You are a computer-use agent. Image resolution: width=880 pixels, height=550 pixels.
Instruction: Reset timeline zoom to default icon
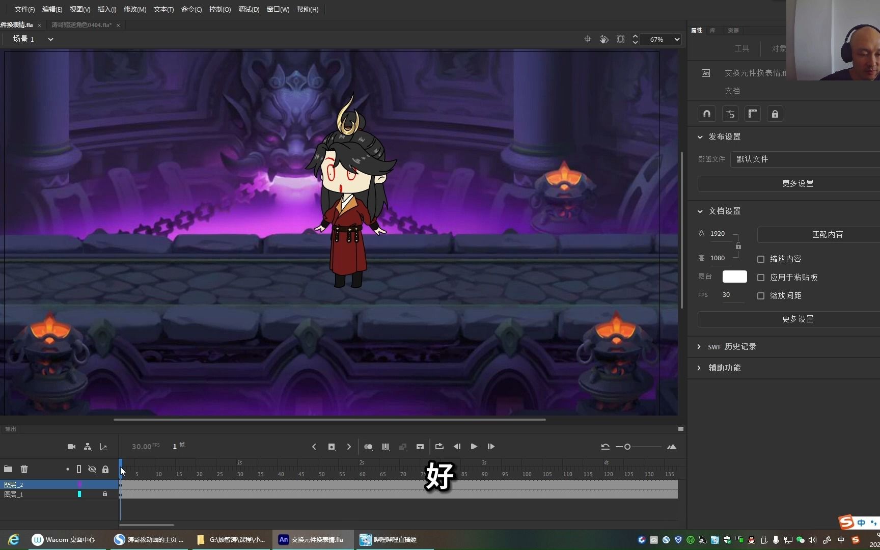pyautogui.click(x=605, y=447)
